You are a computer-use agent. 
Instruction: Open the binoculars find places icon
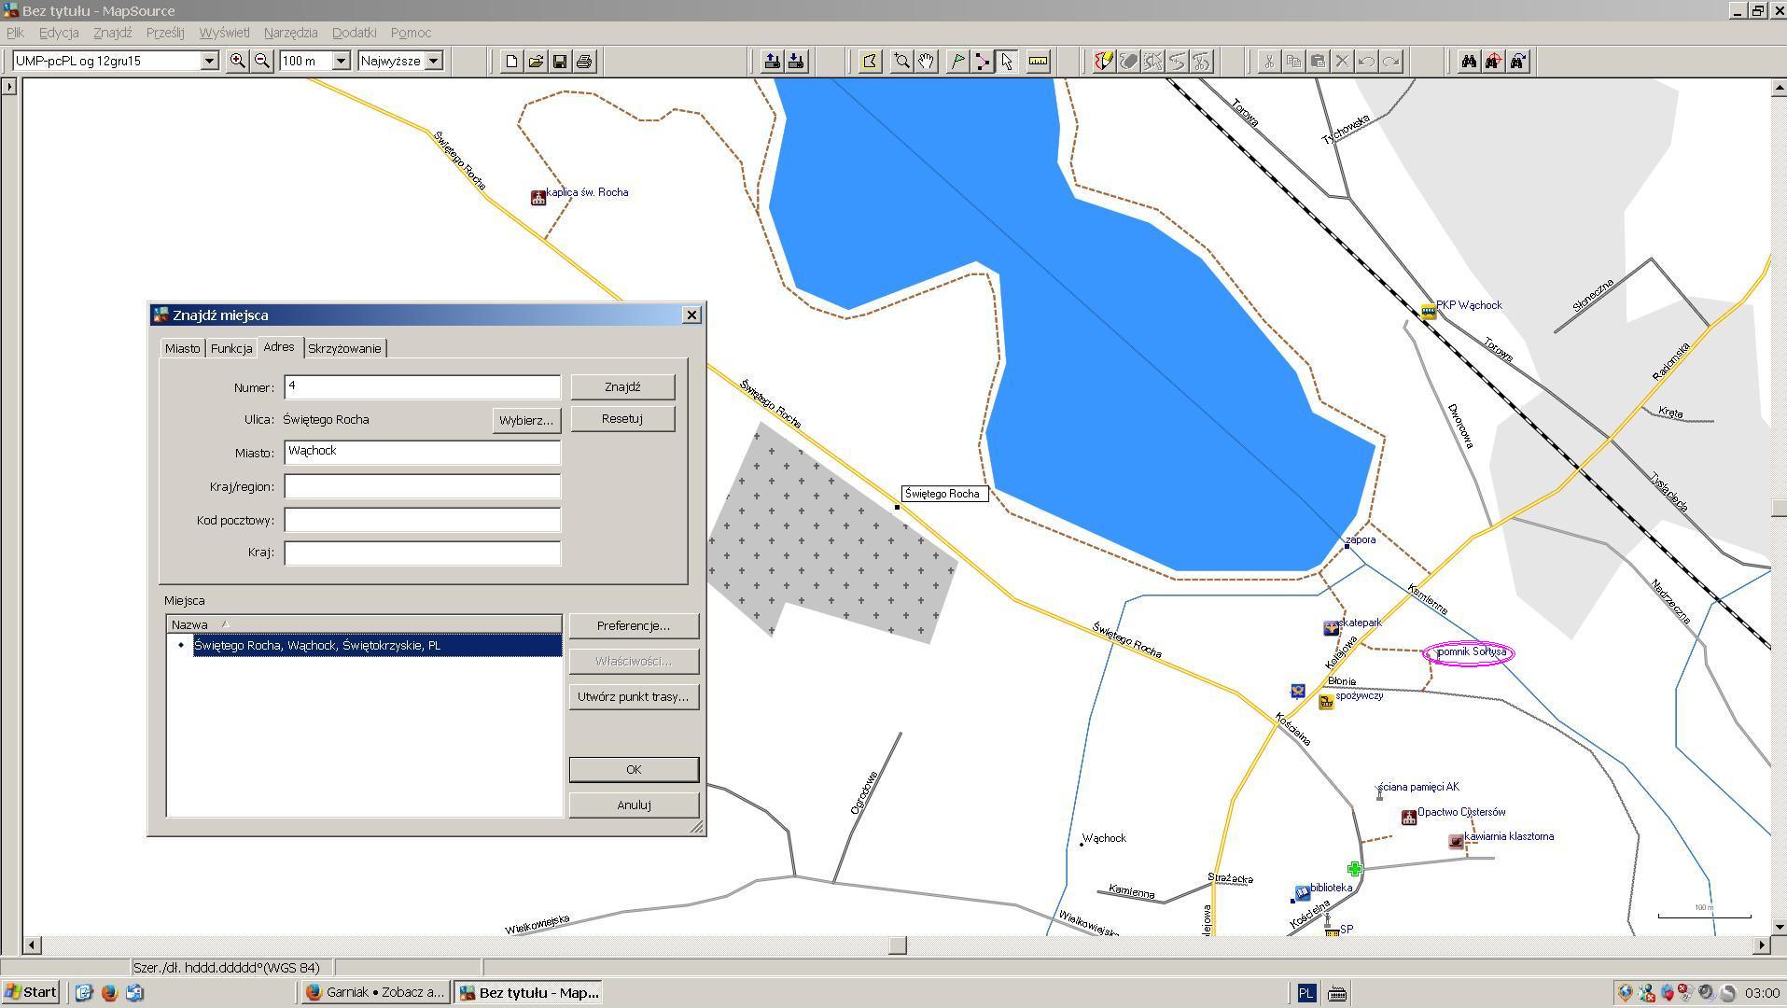coord(1469,62)
